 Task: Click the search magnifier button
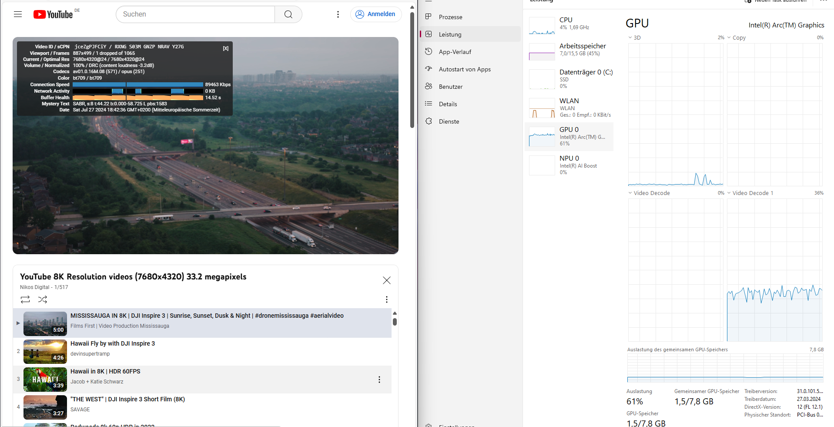[288, 14]
